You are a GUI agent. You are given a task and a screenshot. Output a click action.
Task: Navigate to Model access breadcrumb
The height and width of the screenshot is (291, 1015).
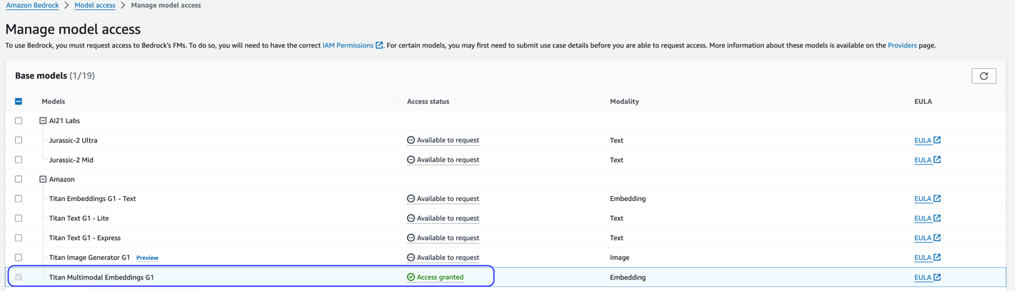[x=94, y=5]
